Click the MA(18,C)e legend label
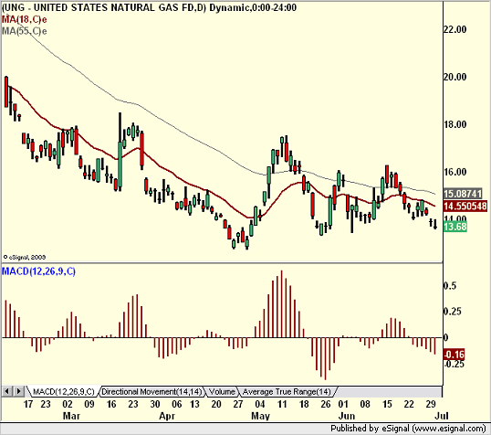Image resolution: width=491 pixels, height=435 pixels. [x=24, y=20]
